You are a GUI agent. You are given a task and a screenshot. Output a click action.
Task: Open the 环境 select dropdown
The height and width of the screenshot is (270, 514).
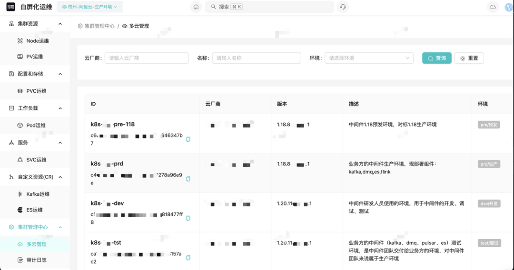coord(369,58)
